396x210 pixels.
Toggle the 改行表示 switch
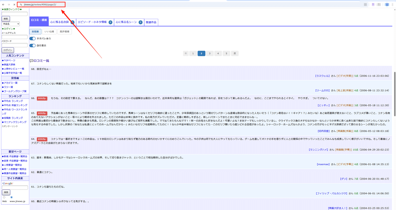point(32,46)
